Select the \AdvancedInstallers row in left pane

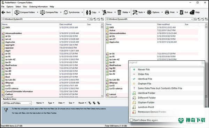pos(51,33)
